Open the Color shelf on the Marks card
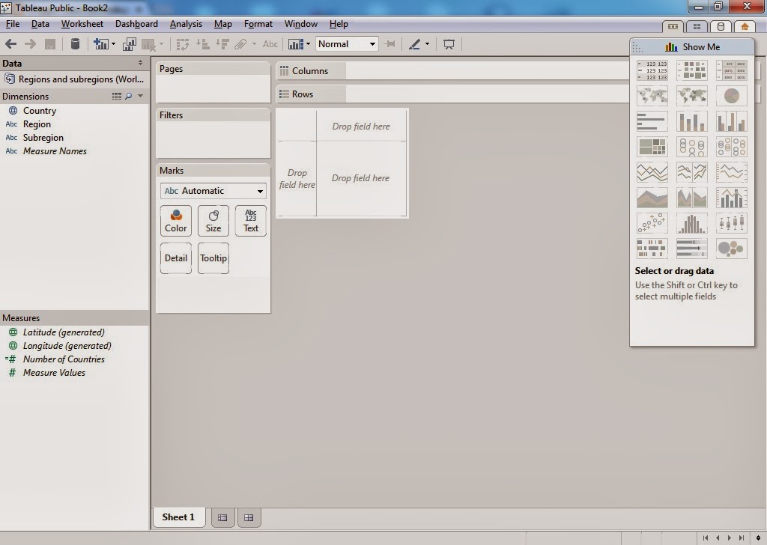767x545 pixels. pos(175,220)
